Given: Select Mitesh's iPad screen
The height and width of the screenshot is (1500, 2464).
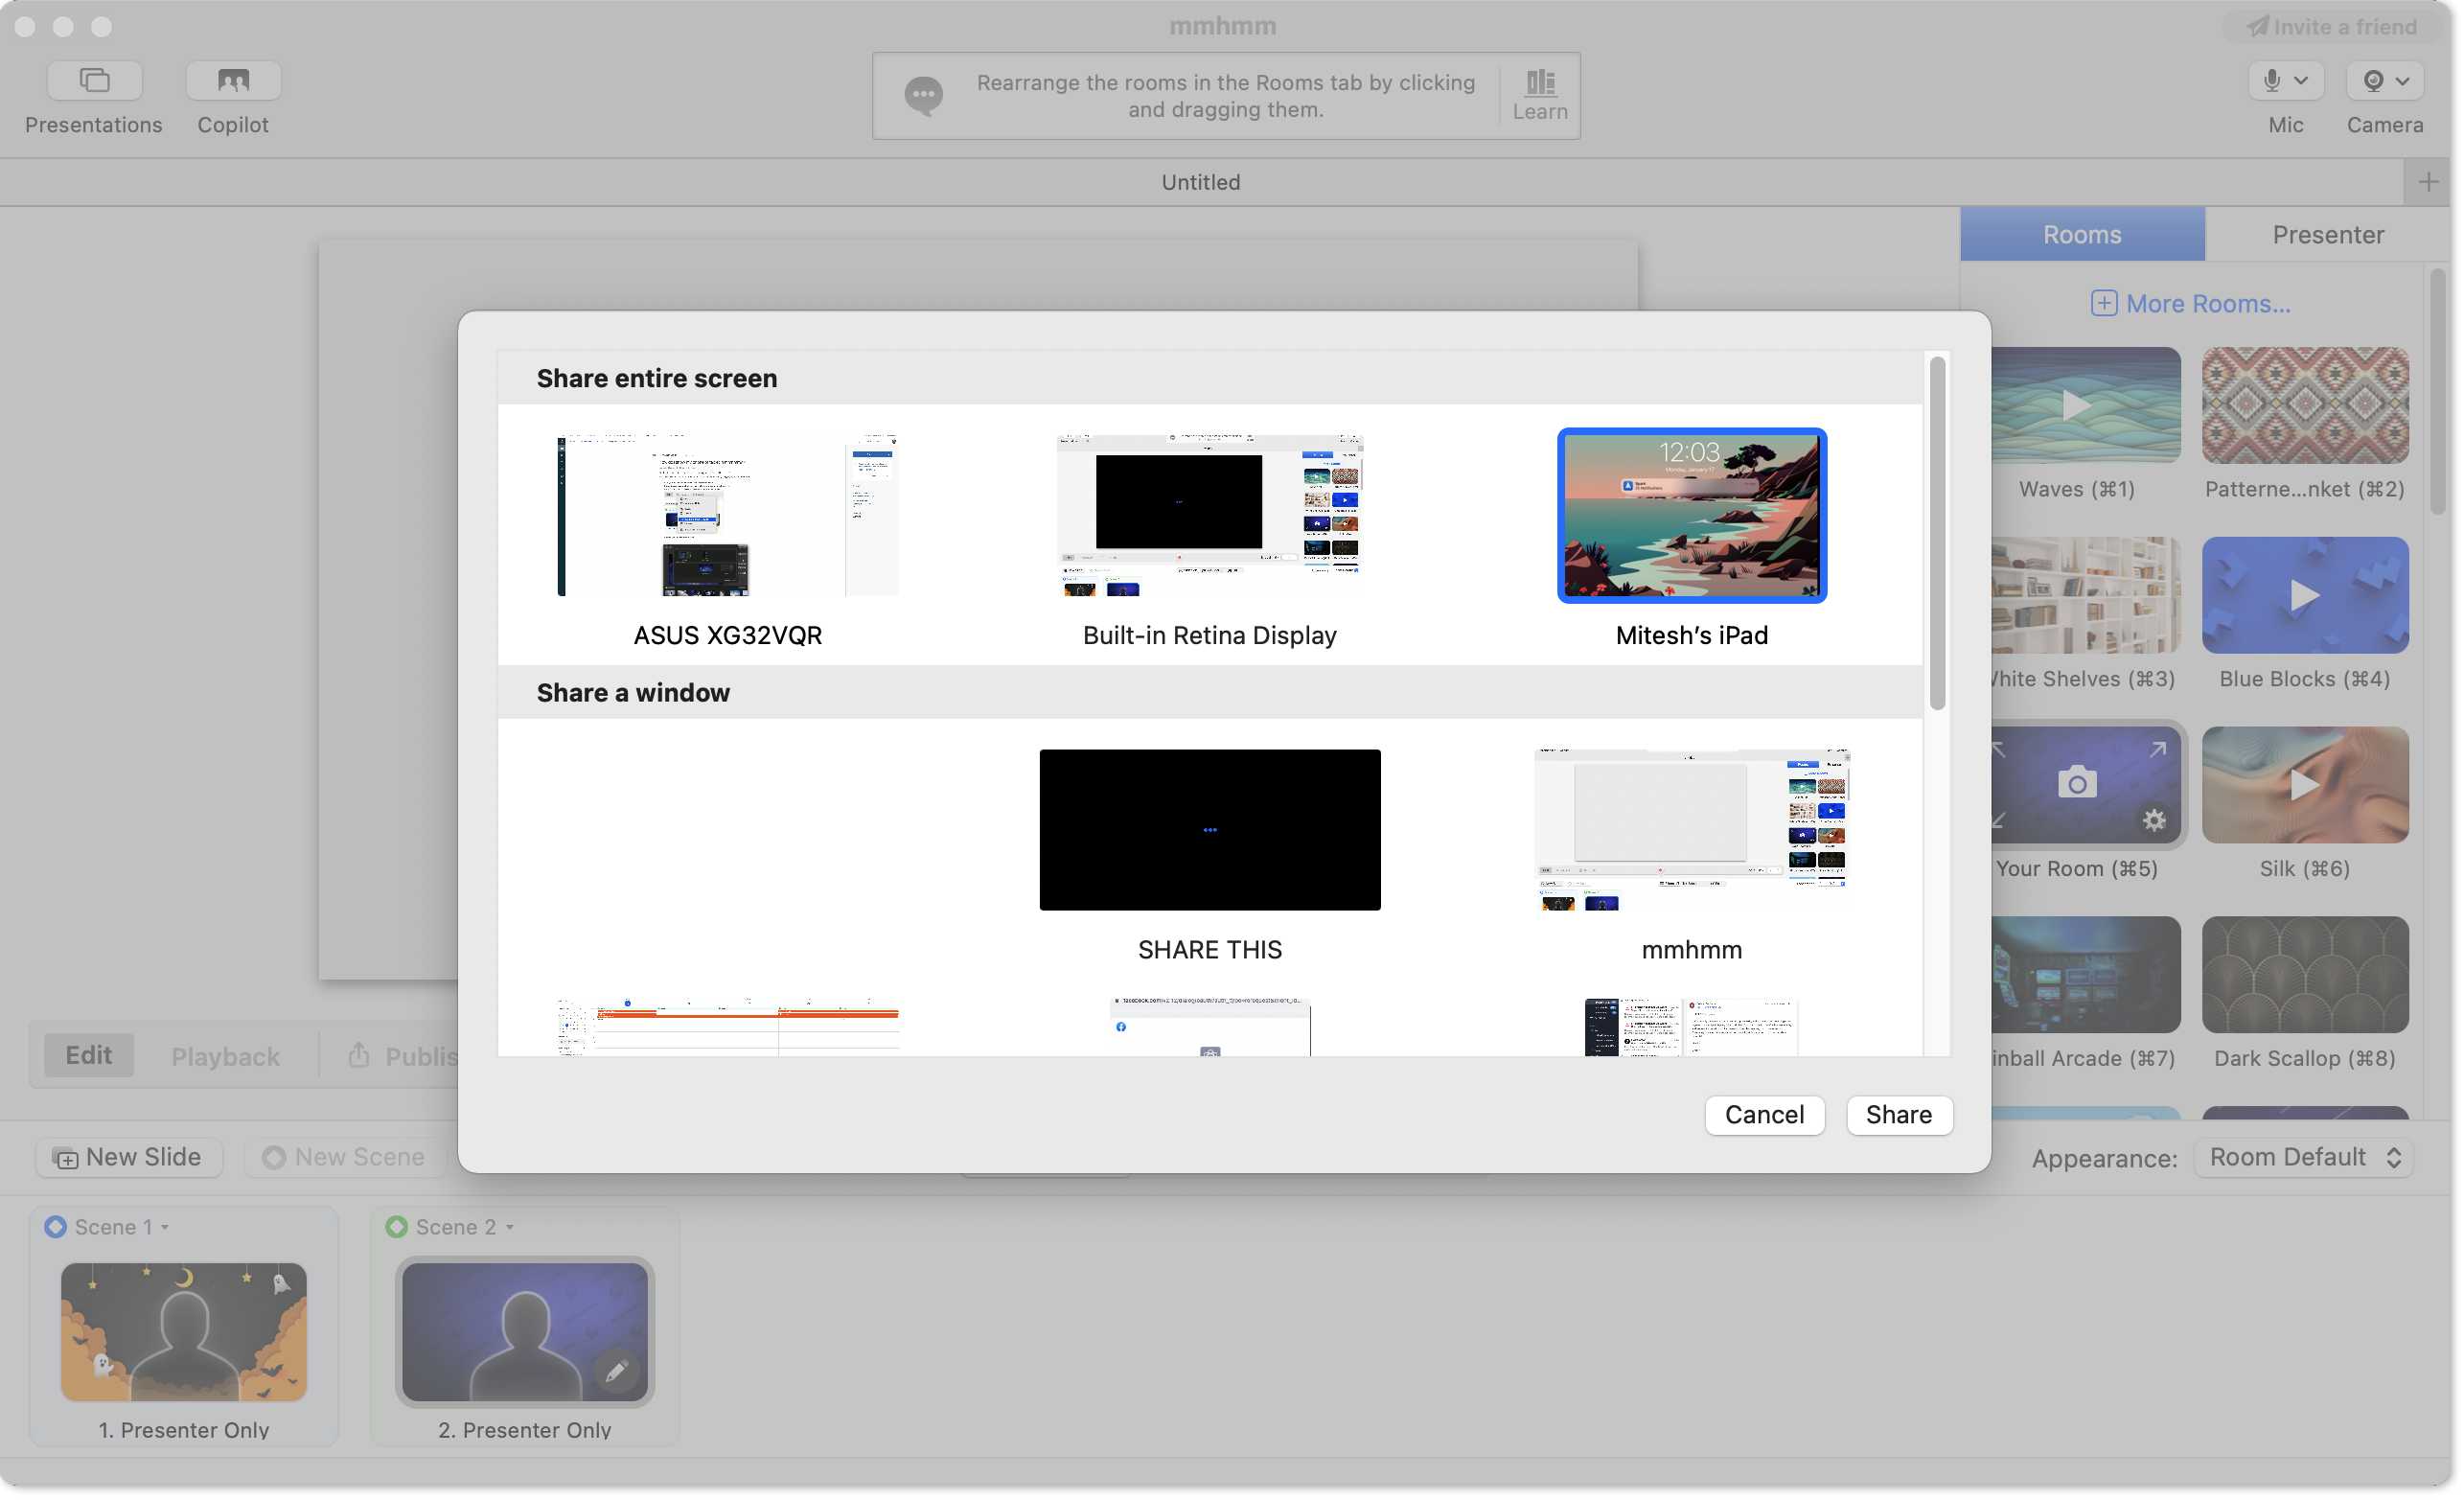Looking at the screenshot, I should coord(1692,515).
